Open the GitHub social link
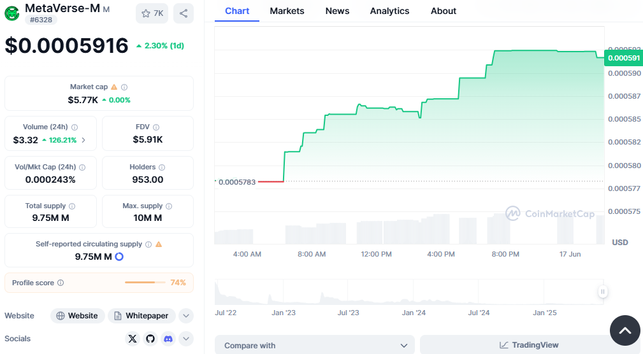 pos(150,339)
